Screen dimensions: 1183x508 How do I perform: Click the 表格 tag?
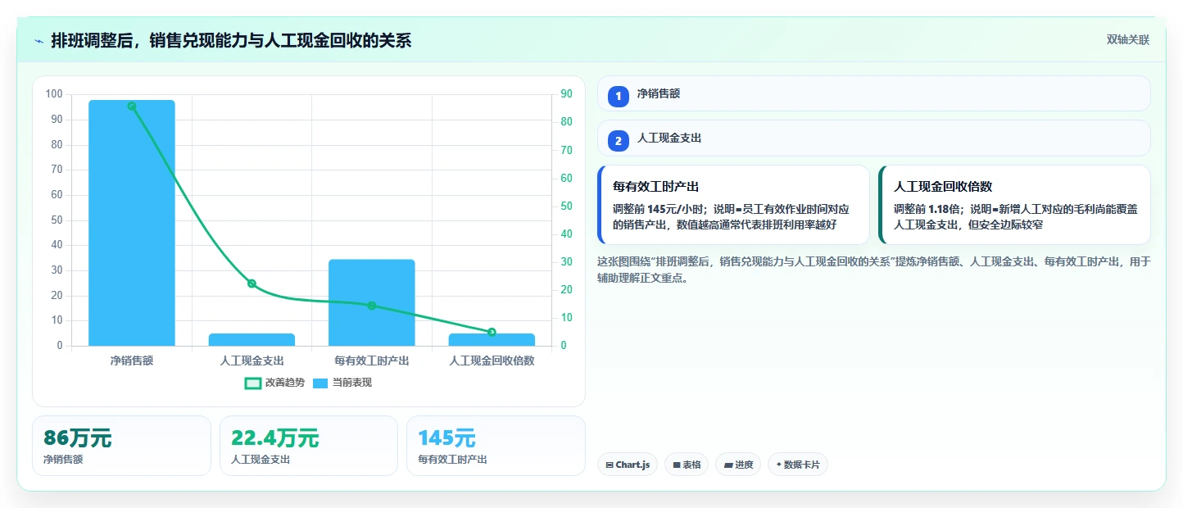pos(687,465)
